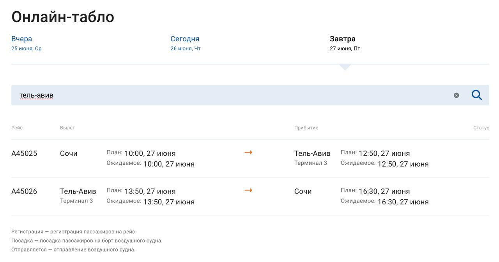Click arrival city Сочи in the A45026 row

(x=303, y=192)
